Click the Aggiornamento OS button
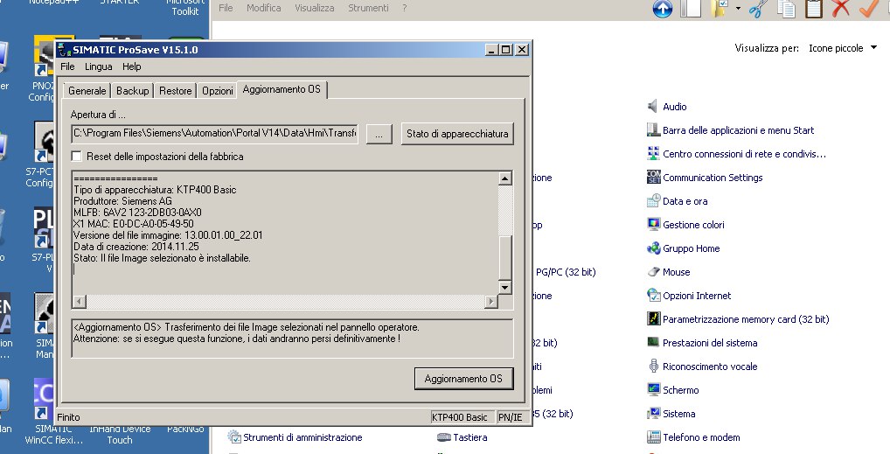The image size is (890, 454). click(x=463, y=379)
